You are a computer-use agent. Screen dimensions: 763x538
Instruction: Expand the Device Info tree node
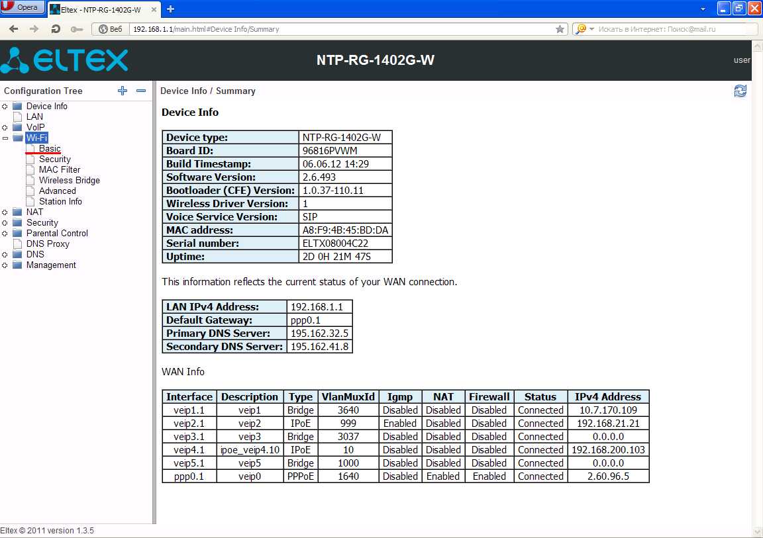click(x=5, y=107)
